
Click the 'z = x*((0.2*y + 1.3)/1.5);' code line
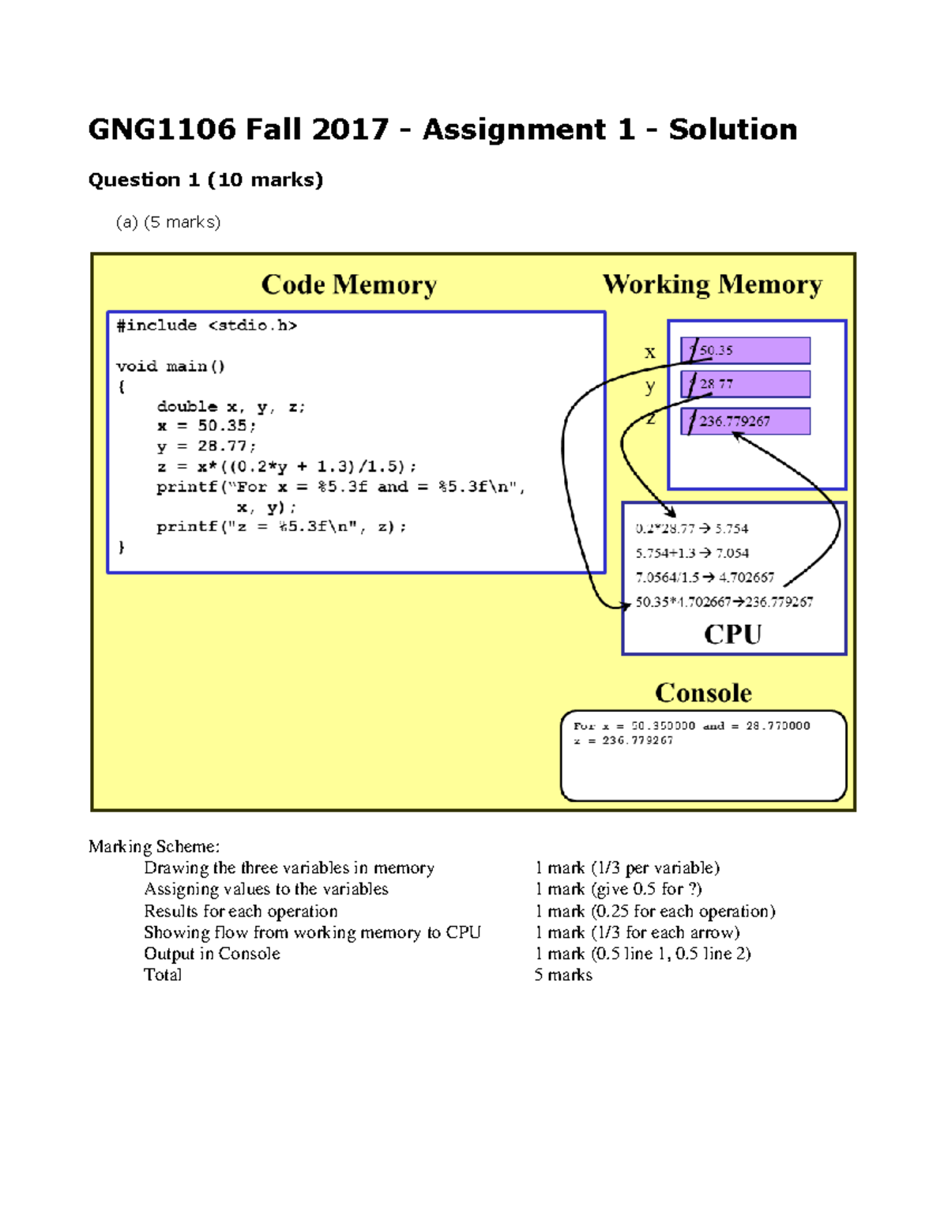(x=286, y=467)
